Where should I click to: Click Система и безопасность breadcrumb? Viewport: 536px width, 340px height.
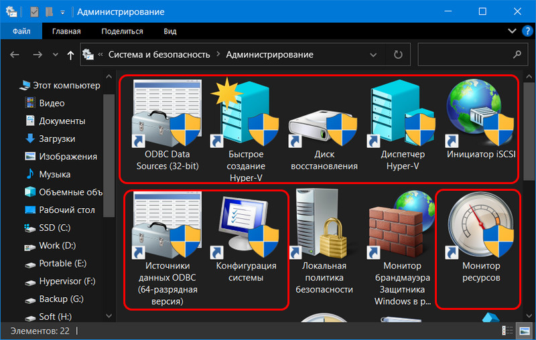tap(159, 55)
